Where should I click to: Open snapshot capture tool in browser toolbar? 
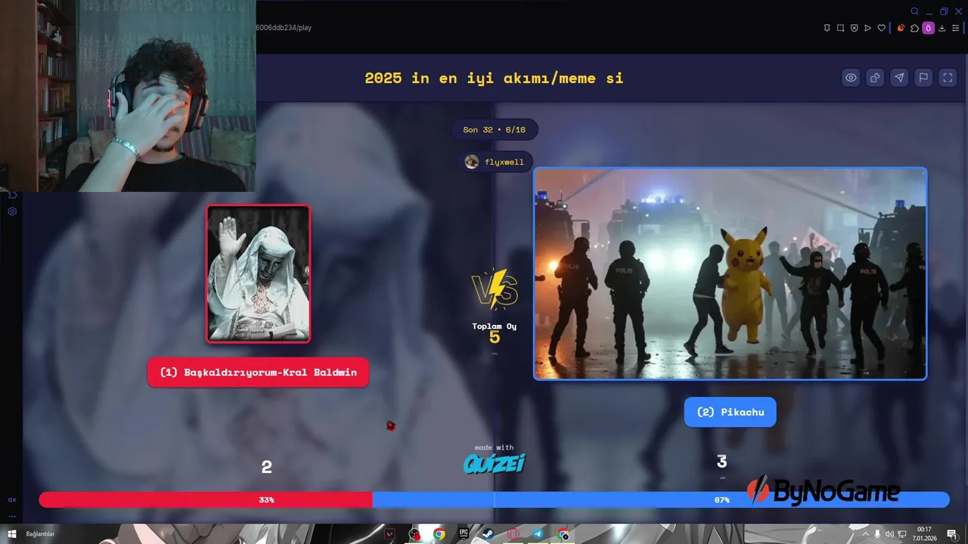(840, 28)
